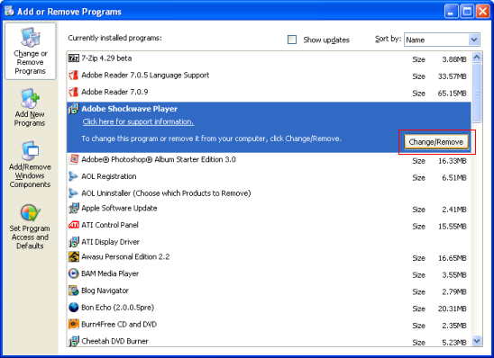Click Adobe Photoshop Album Starter Edition icon
The image size is (494, 358).
pyautogui.click(x=73, y=159)
